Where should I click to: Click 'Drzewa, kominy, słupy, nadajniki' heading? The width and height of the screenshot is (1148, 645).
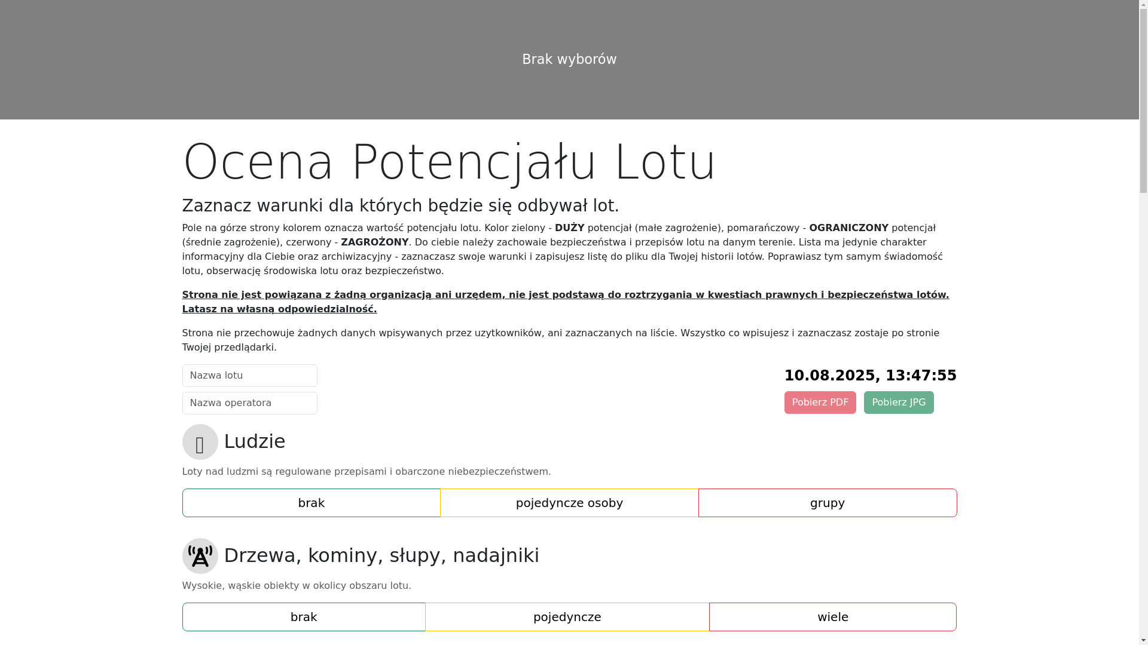(381, 555)
